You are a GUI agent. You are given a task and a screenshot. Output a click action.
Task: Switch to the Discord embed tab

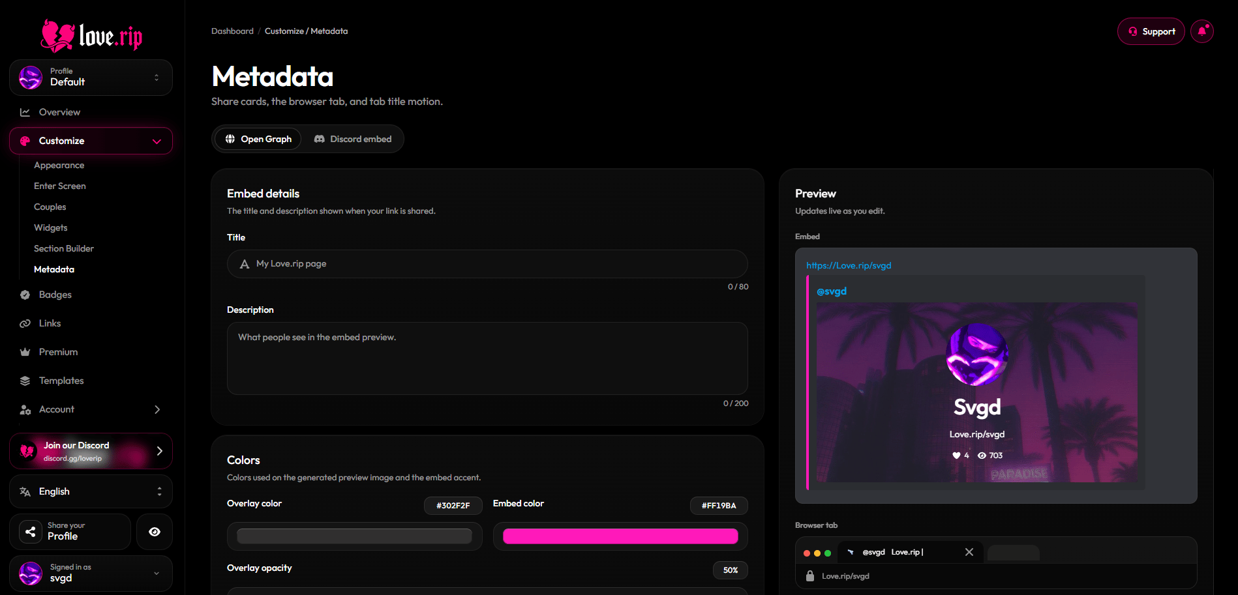353,139
